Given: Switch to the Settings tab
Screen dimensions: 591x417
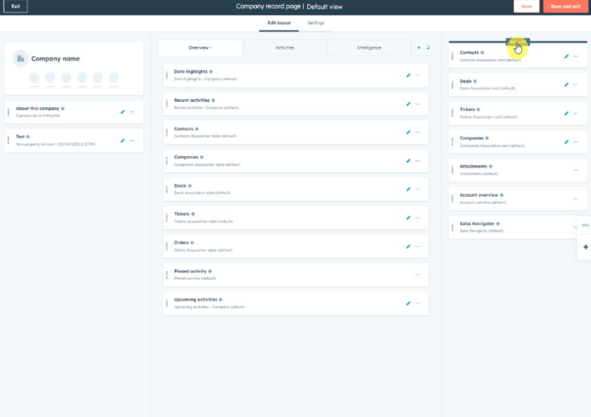Looking at the screenshot, I should pos(315,23).
